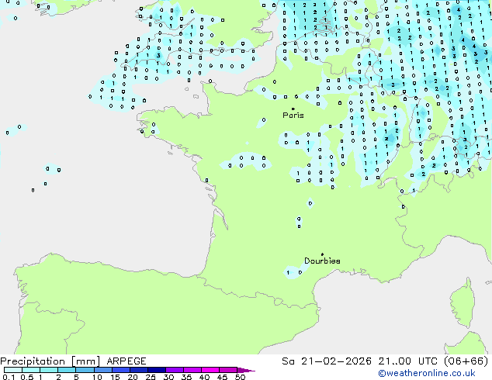Viewport: 492px width, 380px height.
Task: Click the black dot marker above Dourbies
Action: pos(322,254)
